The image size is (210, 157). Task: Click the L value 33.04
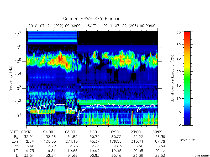coord(29,155)
